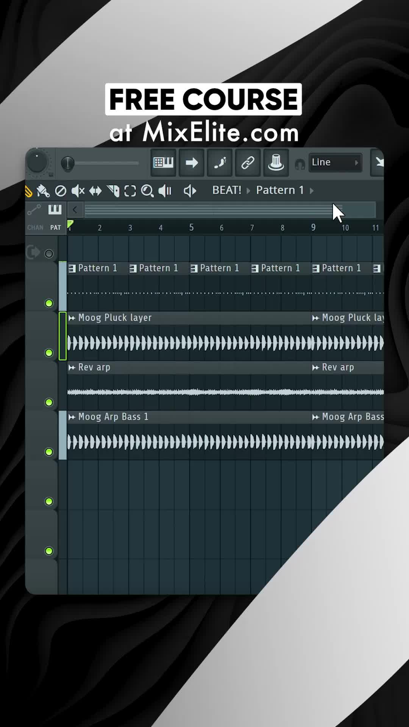Select the Paint brush tool

43,191
